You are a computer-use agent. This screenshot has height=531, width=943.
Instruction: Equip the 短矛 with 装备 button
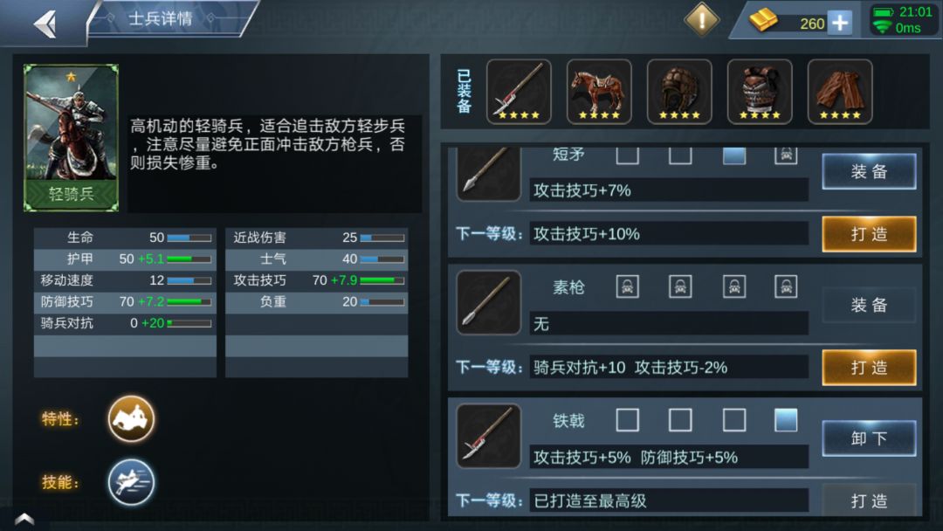click(869, 171)
